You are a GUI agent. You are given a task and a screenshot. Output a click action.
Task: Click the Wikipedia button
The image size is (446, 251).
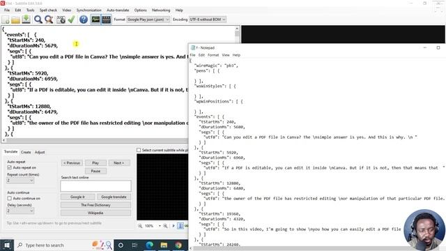point(95,213)
